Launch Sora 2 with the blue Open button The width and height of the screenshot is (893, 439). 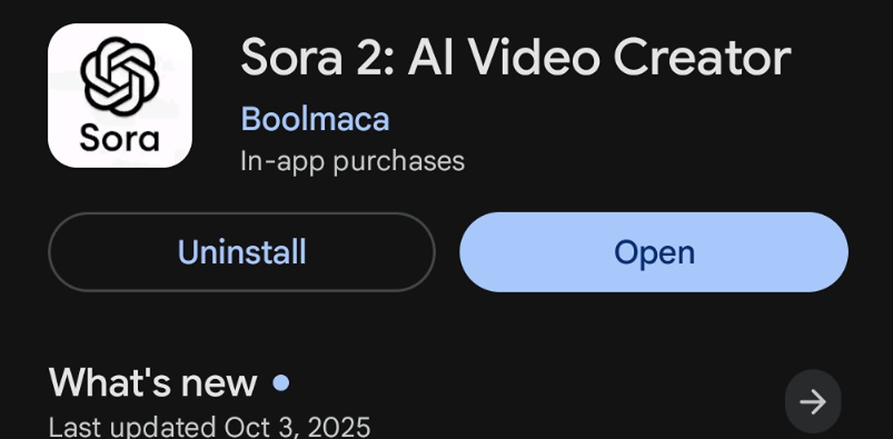pyautogui.click(x=654, y=252)
